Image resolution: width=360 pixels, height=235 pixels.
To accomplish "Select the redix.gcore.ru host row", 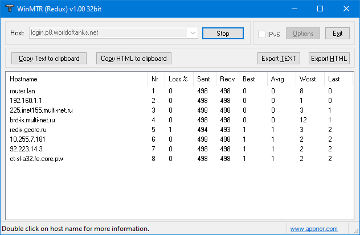I will tap(179, 130).
